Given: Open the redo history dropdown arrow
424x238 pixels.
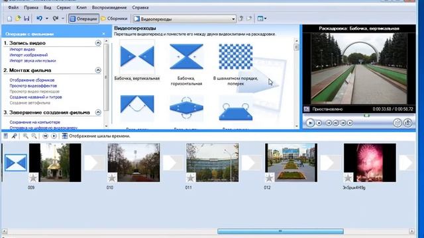Looking at the screenshot, I should (x=63, y=19).
